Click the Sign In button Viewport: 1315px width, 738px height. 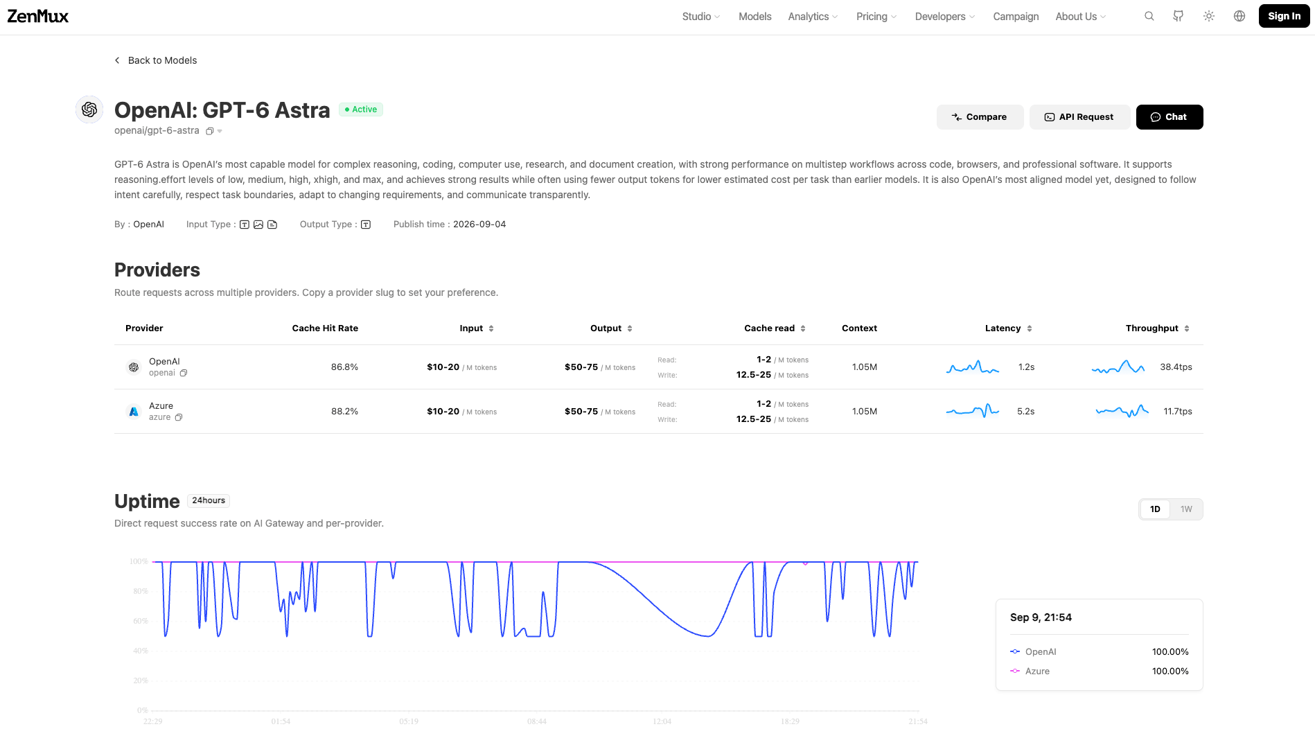coord(1284,16)
